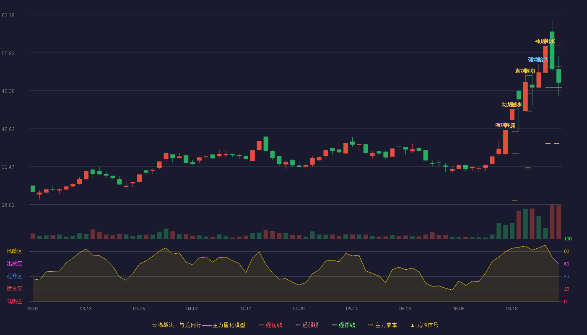Screen dimensions: 587x335
Task: Toggle the 龙吟信号 legend item
Action: [x=424, y=325]
